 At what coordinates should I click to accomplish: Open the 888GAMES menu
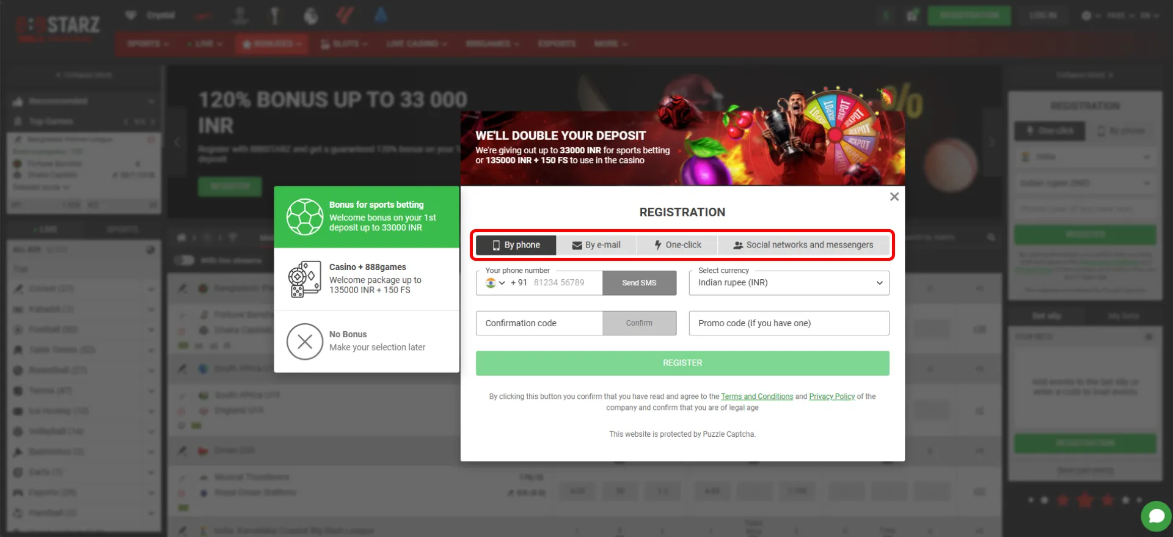492,44
